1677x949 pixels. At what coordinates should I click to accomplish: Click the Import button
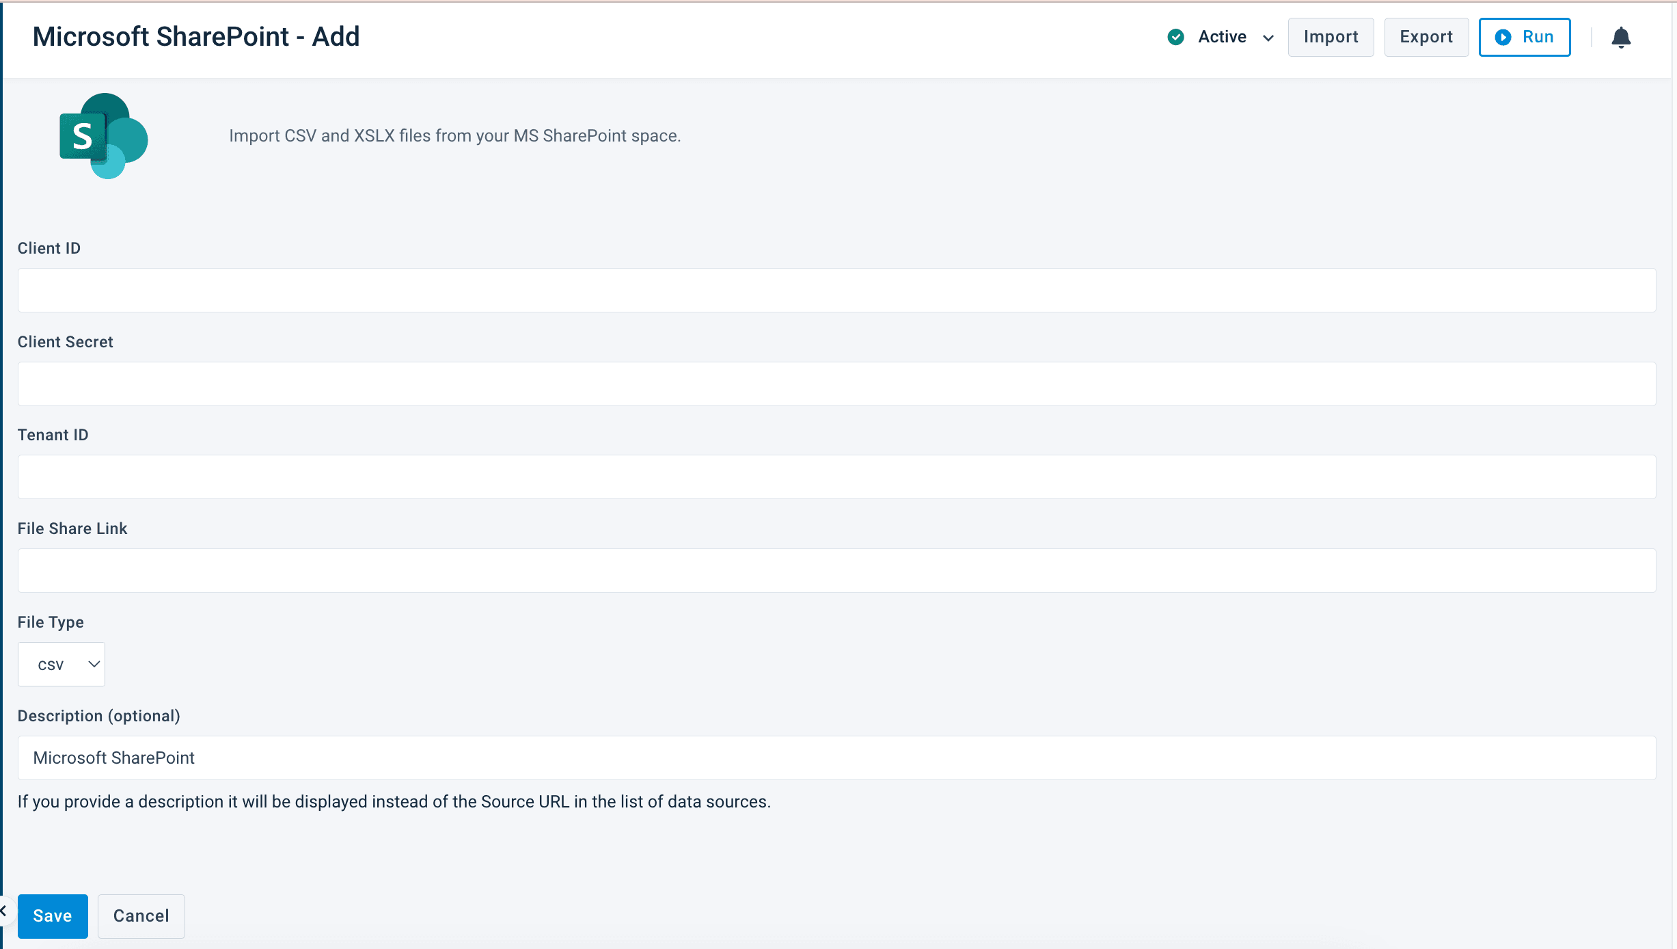(x=1330, y=37)
